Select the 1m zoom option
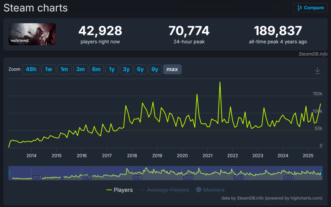The image size is (331, 207). (x=64, y=69)
